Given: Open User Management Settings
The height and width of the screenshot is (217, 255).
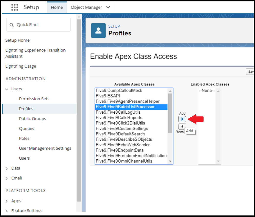Looking at the screenshot, I should click(x=45, y=148).
